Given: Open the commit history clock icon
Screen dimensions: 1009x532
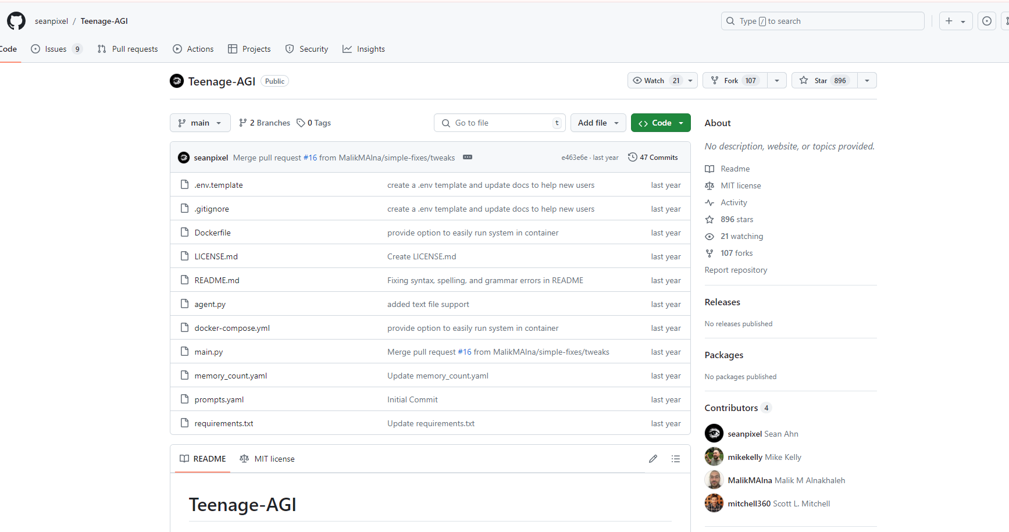Looking at the screenshot, I should (633, 157).
